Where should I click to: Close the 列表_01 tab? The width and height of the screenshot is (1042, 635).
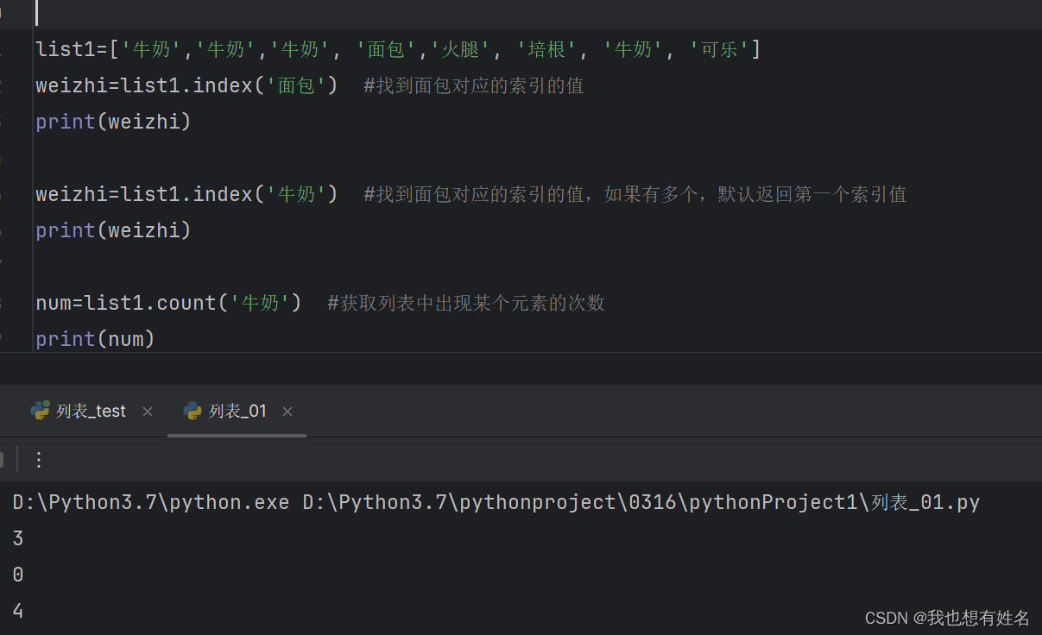click(287, 412)
